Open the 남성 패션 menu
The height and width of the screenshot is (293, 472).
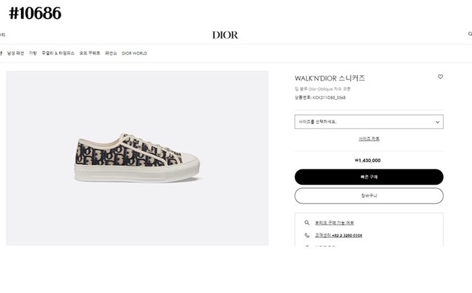[x=16, y=53]
